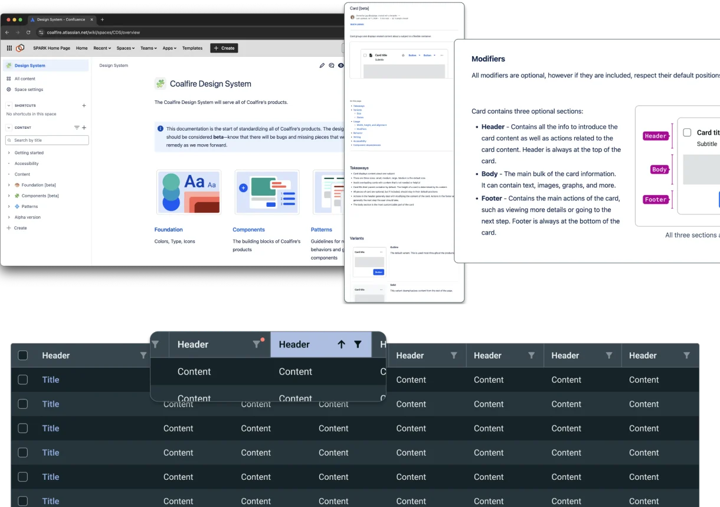720x507 pixels.
Task: Click the filter icon with red dot in zoomed header
Action: pos(257,343)
